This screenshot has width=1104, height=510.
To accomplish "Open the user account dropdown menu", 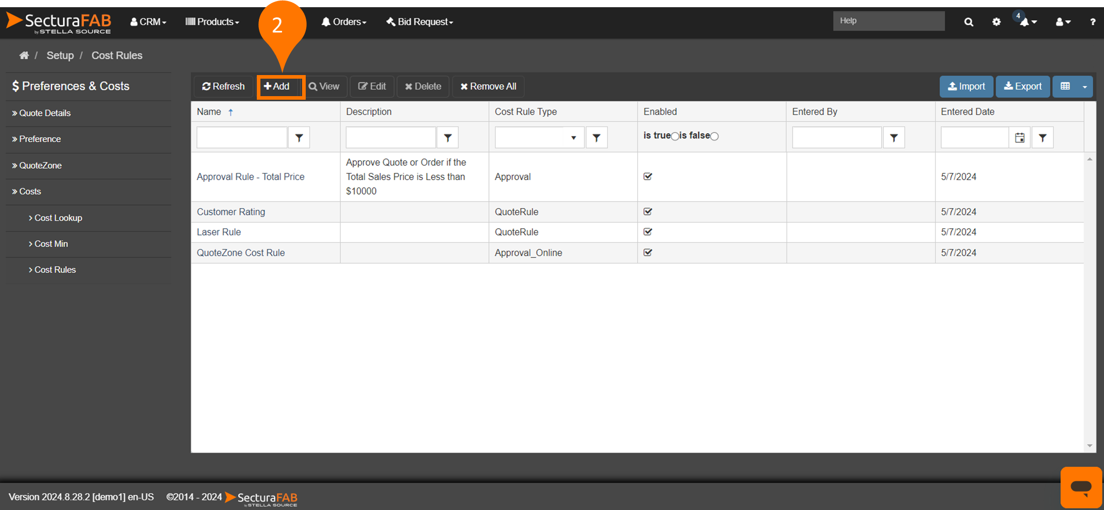I will pos(1063,22).
